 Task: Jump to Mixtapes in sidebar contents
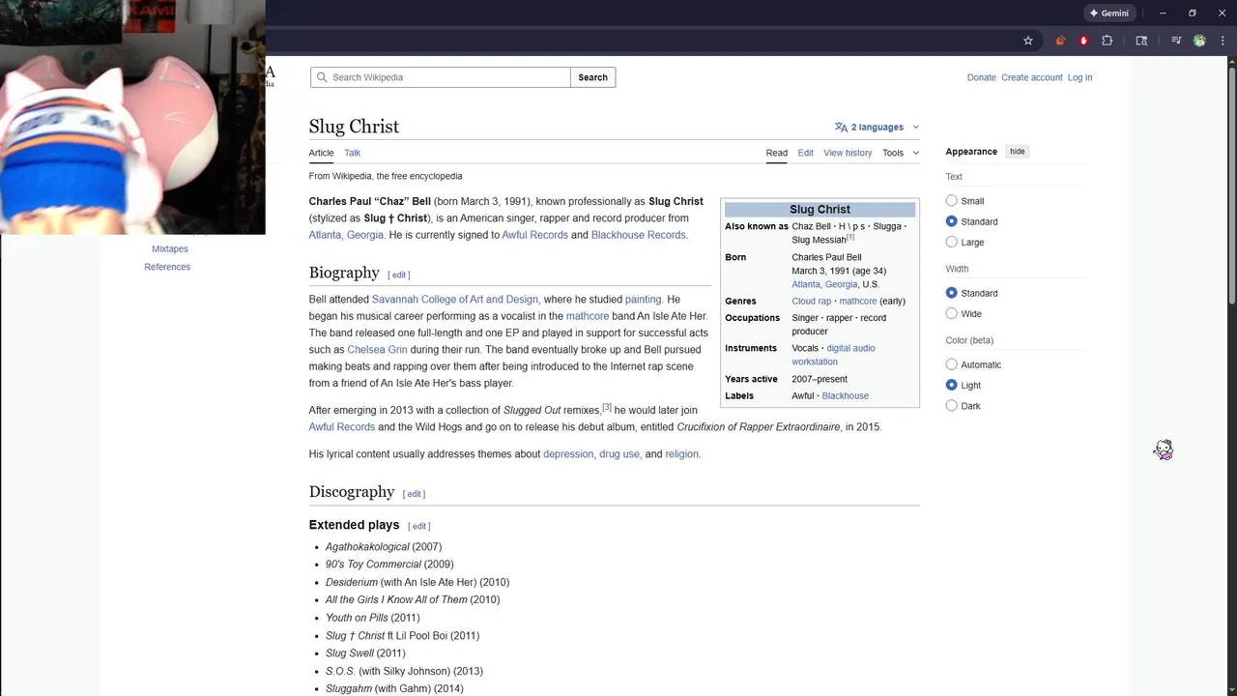coord(170,248)
